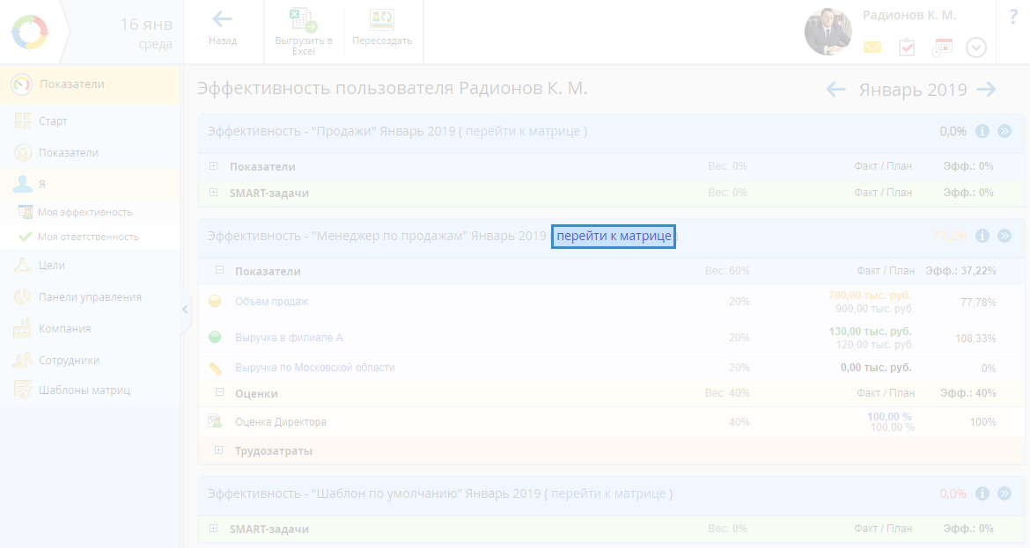Collapse the left sidebar panel
The image size is (1030, 548).
[x=185, y=309]
